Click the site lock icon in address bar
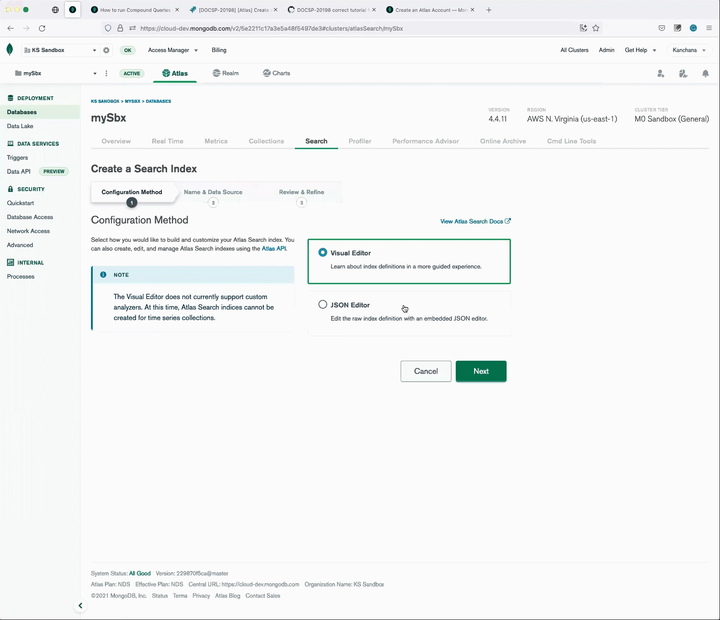The image size is (720, 620). tap(120, 28)
